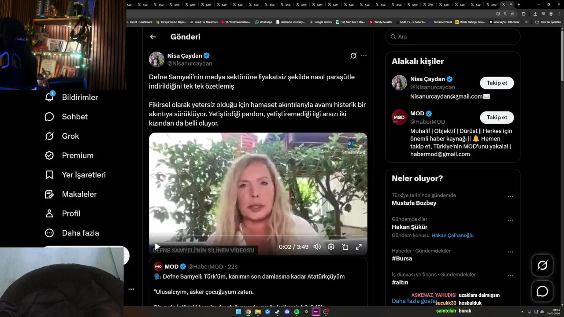Click Grok icon on Nisa Çaydan's post
This screenshot has width=564, height=317.
353,55
